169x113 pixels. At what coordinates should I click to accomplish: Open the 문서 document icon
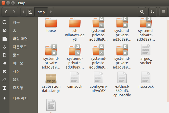[x=5, y=55]
